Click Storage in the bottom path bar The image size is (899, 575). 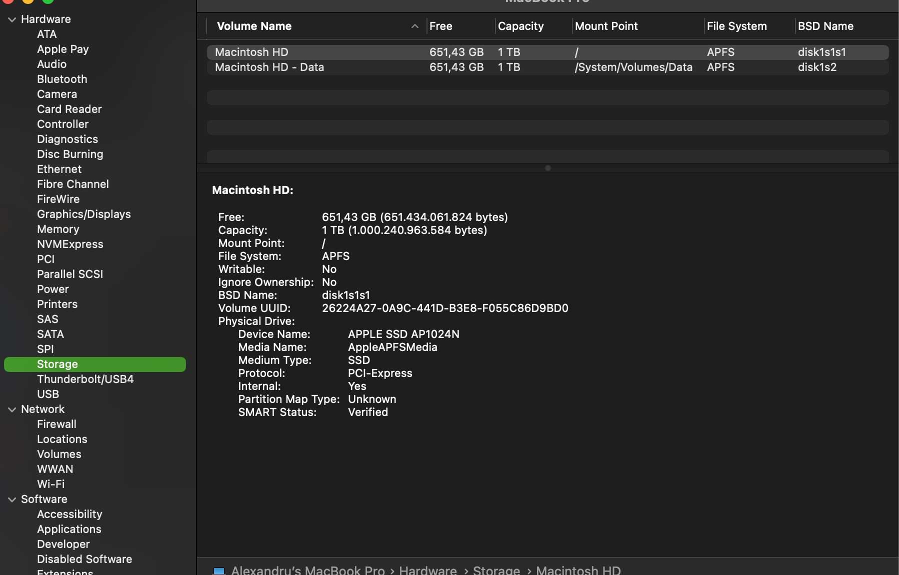496,570
